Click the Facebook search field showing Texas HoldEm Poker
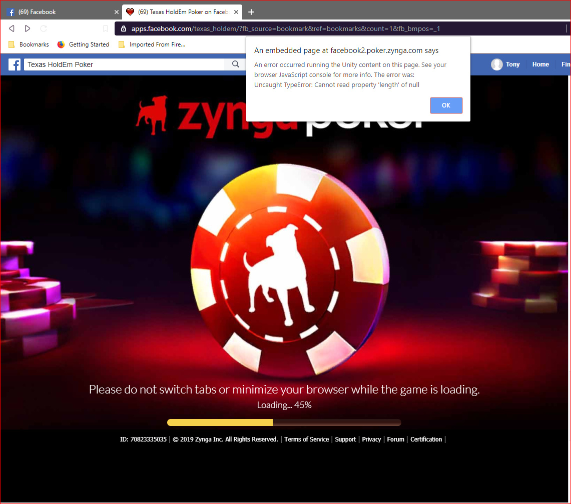The height and width of the screenshot is (504, 571). coord(125,64)
